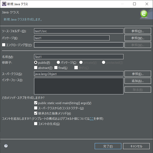Click the Eclipse icon in title bar

4,4
